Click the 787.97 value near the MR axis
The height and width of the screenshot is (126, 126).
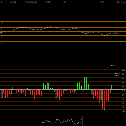(x=118, y=75)
